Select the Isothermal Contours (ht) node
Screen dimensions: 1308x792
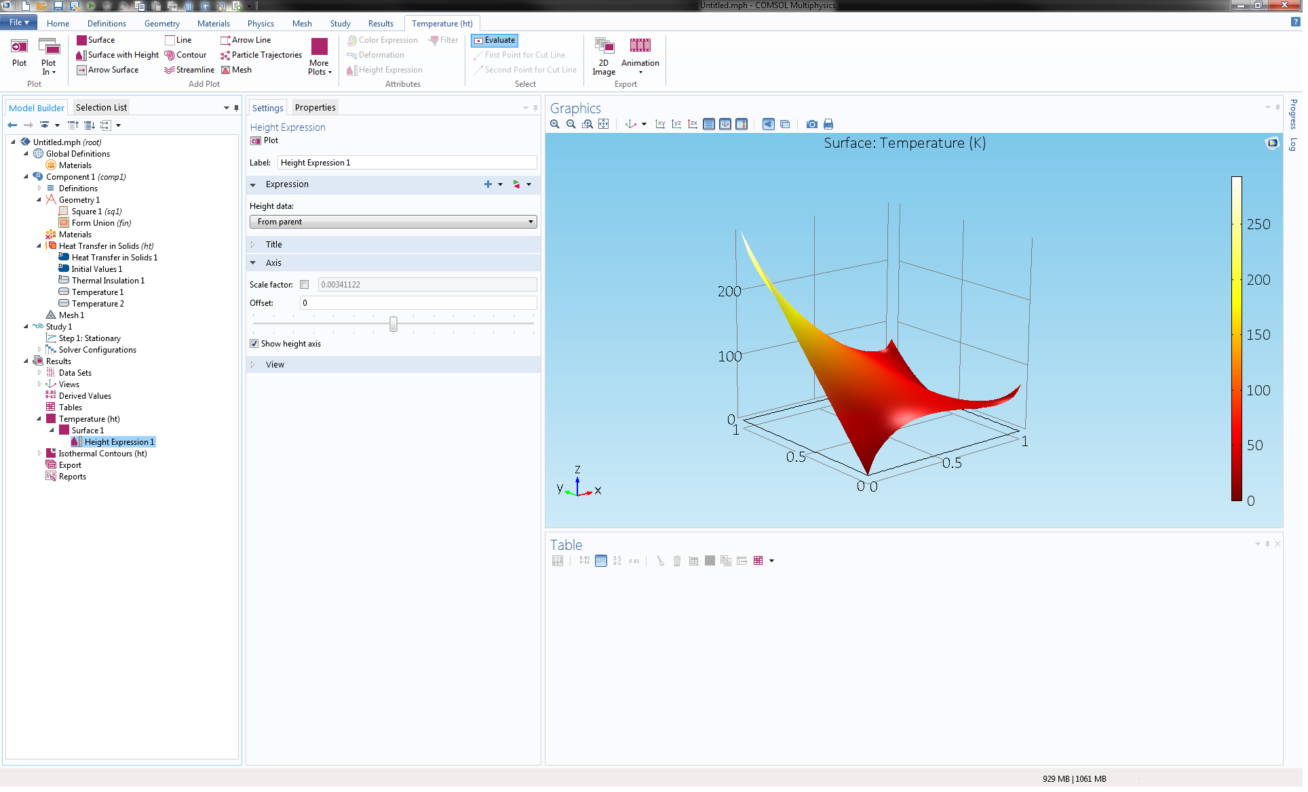pos(102,454)
